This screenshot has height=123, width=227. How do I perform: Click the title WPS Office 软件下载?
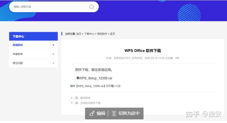coord(142,51)
